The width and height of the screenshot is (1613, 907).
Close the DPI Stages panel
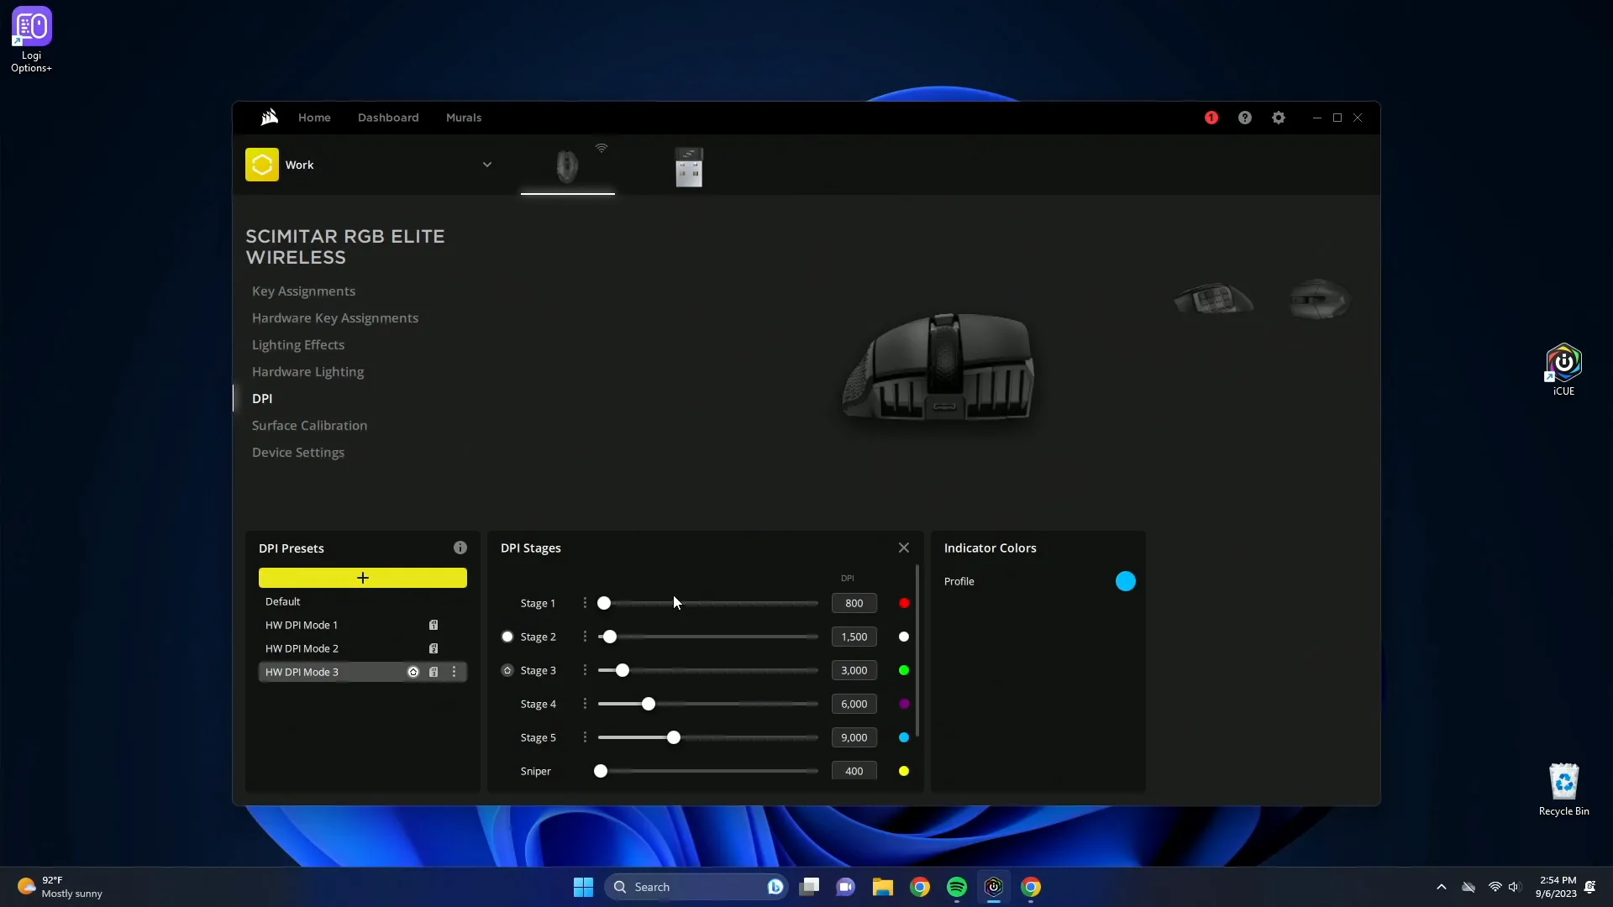904,548
